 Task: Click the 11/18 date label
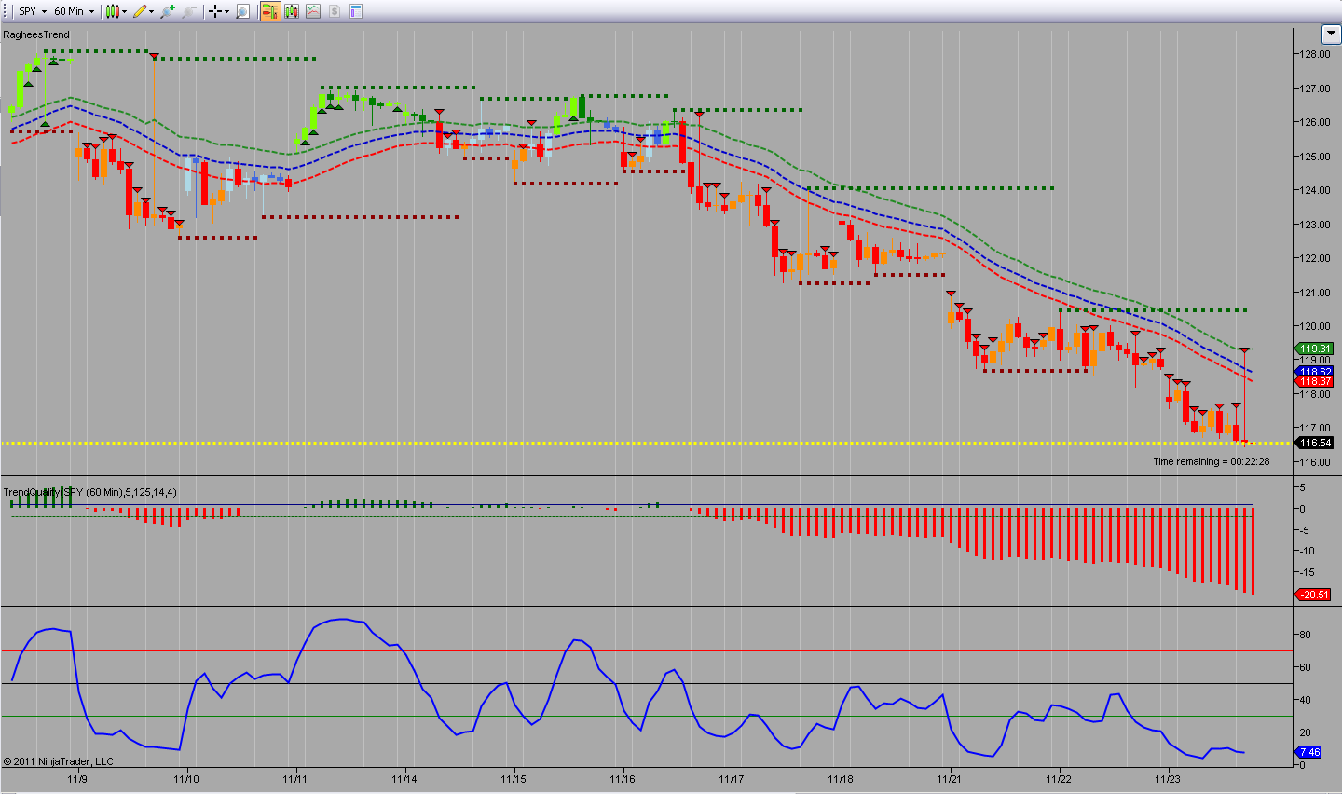click(x=841, y=779)
